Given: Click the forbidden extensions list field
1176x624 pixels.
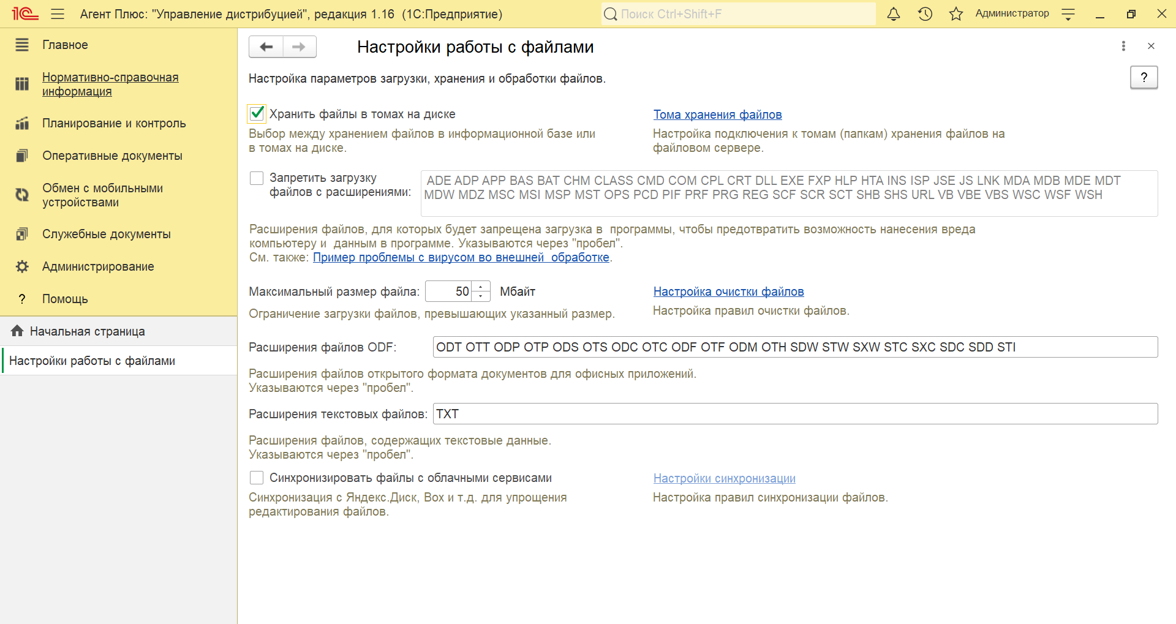Looking at the screenshot, I should (x=789, y=194).
